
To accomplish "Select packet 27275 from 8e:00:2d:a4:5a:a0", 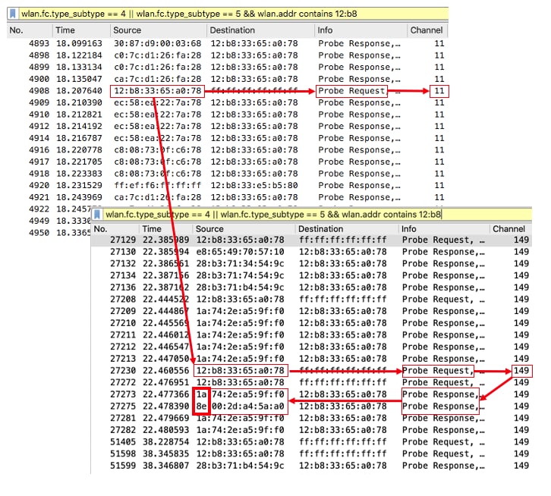I will pyautogui.click(x=311, y=407).
